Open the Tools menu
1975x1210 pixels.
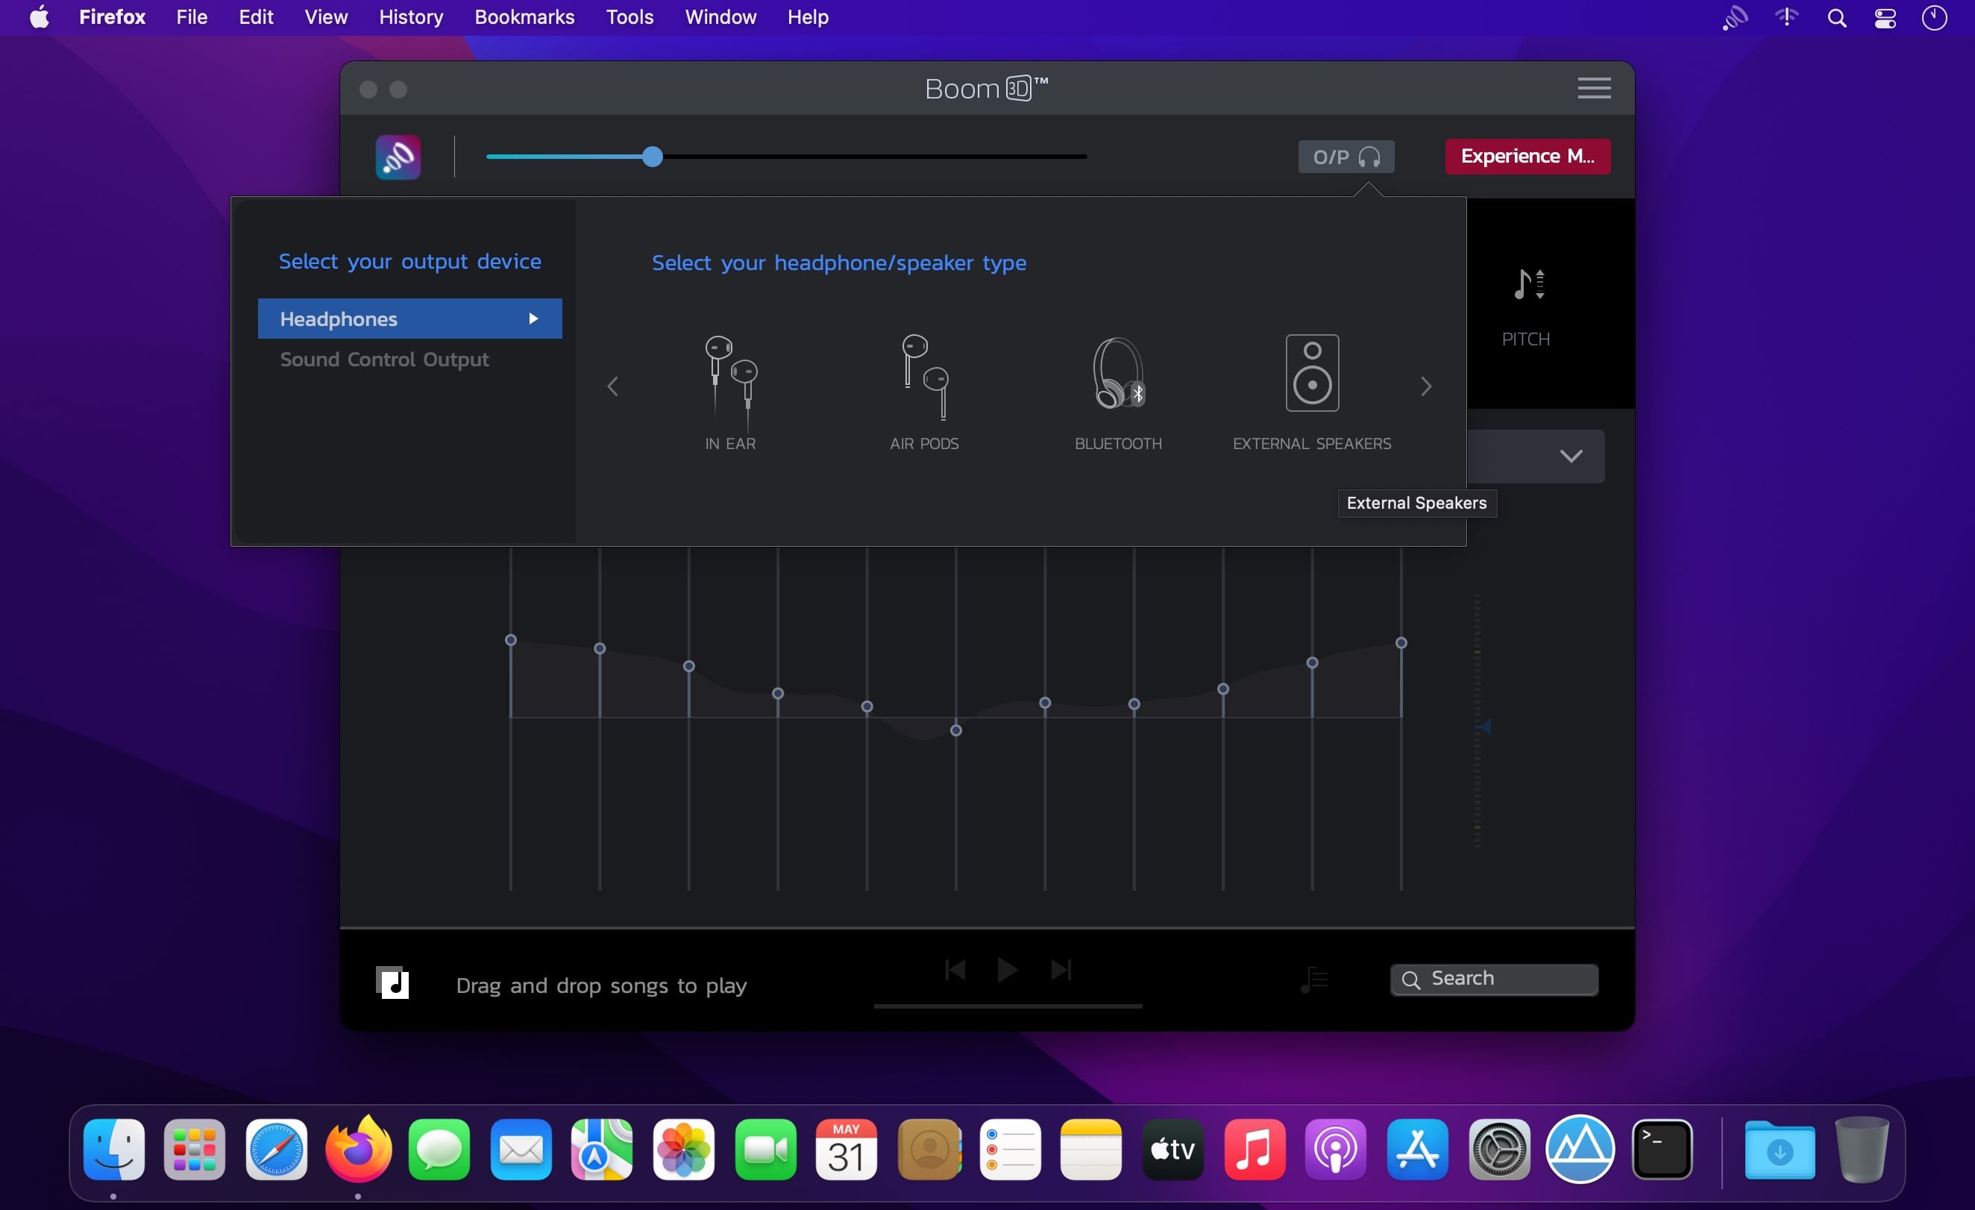tap(629, 17)
